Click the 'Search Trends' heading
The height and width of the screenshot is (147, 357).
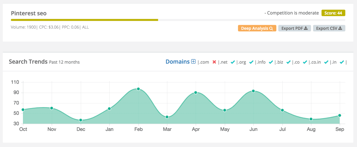pos(28,61)
